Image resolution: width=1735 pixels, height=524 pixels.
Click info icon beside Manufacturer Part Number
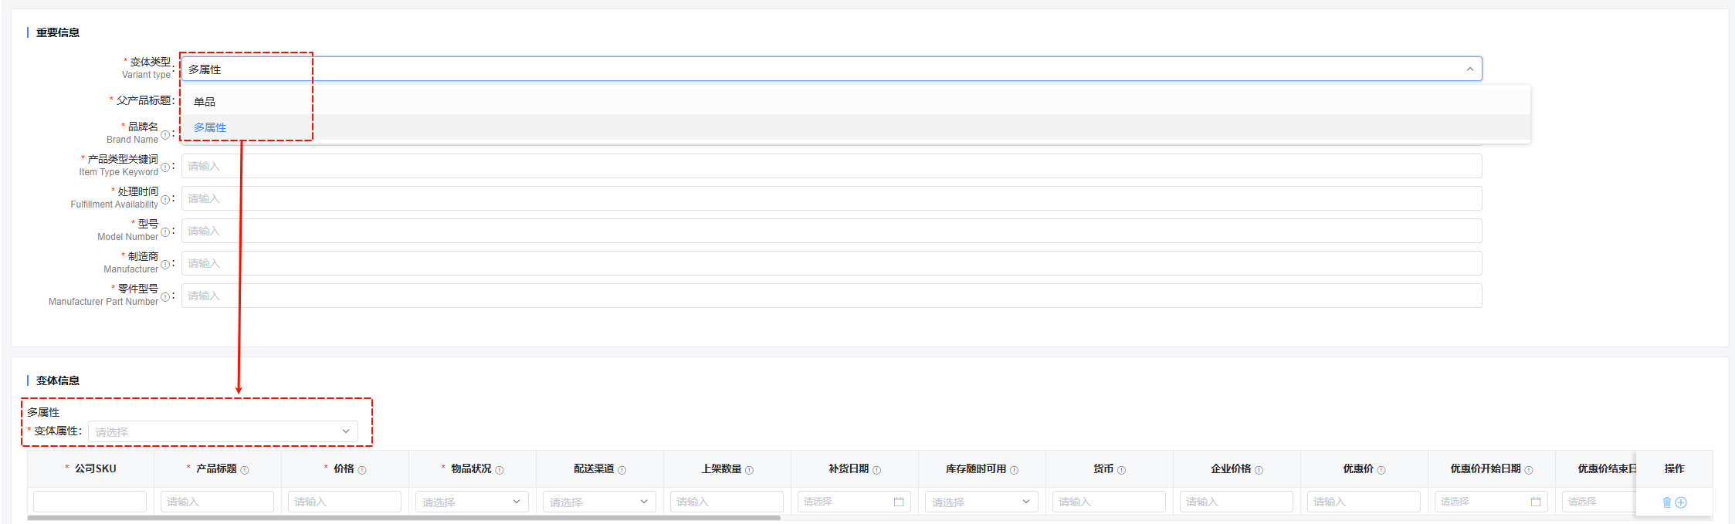[165, 297]
